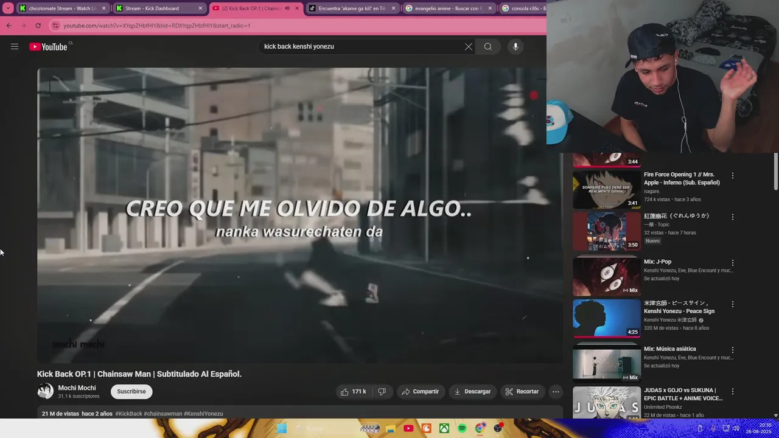The height and width of the screenshot is (438, 779).
Task: Switch to the consola r36s tab
Action: coord(523,9)
